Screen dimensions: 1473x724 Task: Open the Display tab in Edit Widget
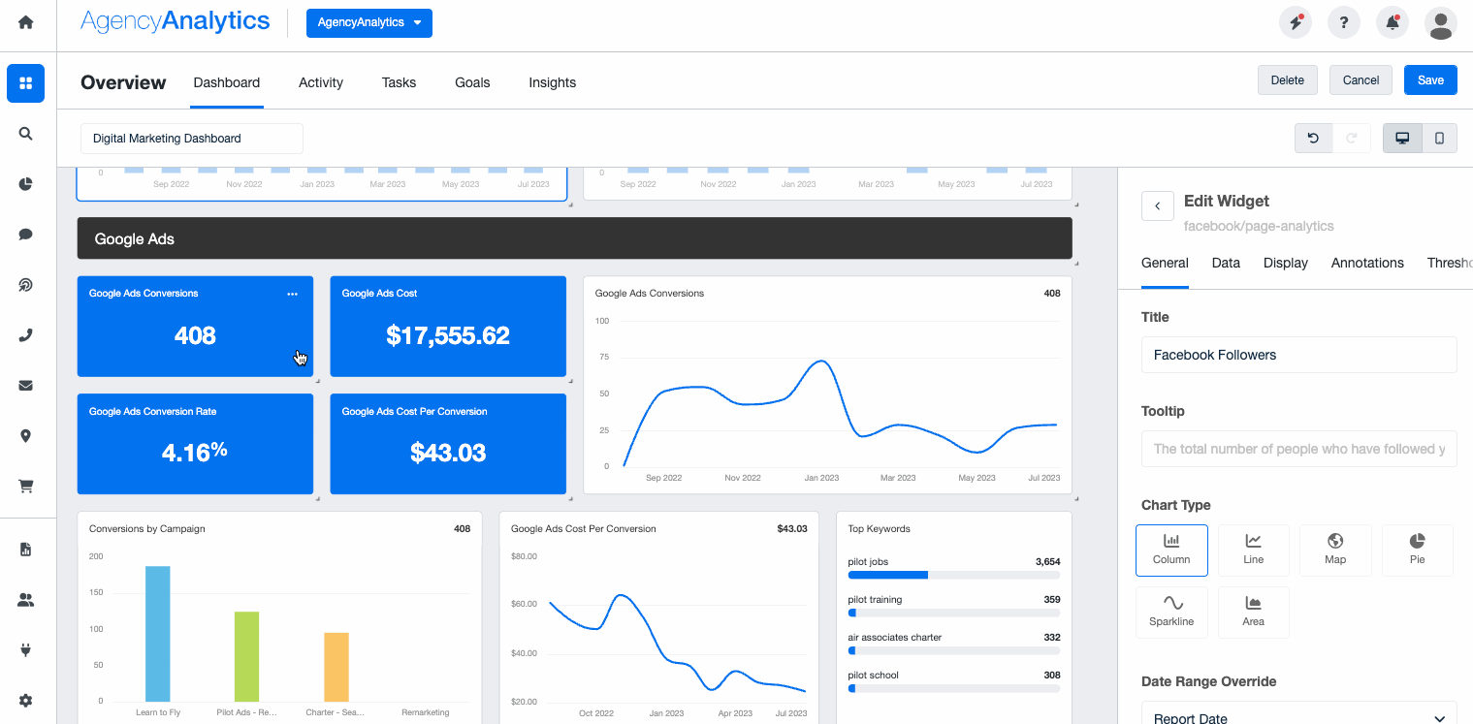[x=1285, y=263]
